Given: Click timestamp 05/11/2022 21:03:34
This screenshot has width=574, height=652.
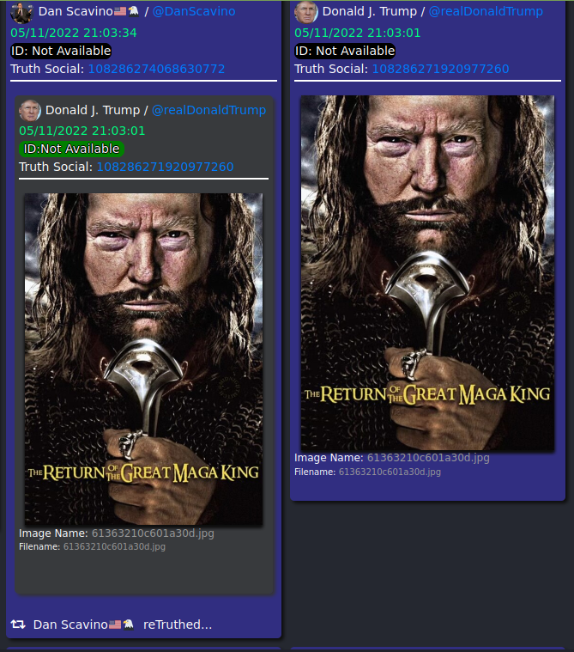Looking at the screenshot, I should (x=74, y=33).
